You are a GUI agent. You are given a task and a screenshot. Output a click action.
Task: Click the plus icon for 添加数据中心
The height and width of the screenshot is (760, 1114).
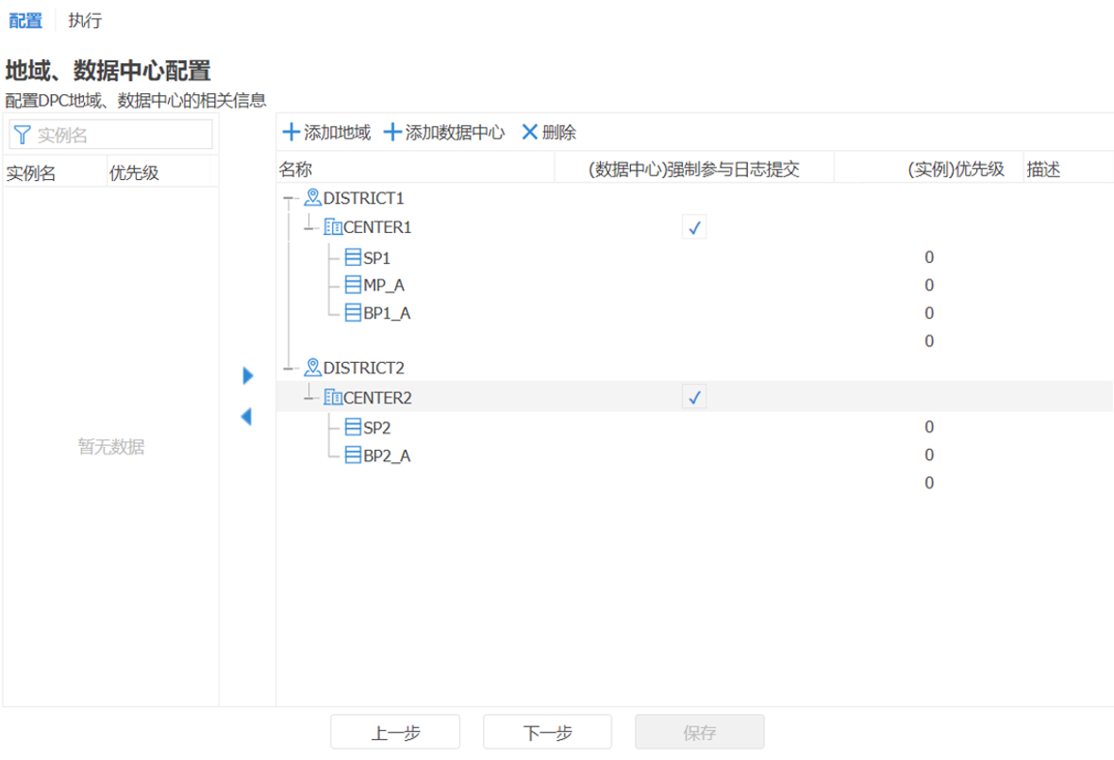tap(392, 133)
